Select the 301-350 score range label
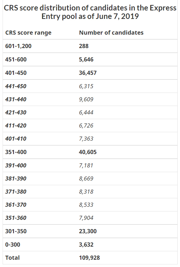The width and height of the screenshot is (180, 267). coord(16,231)
